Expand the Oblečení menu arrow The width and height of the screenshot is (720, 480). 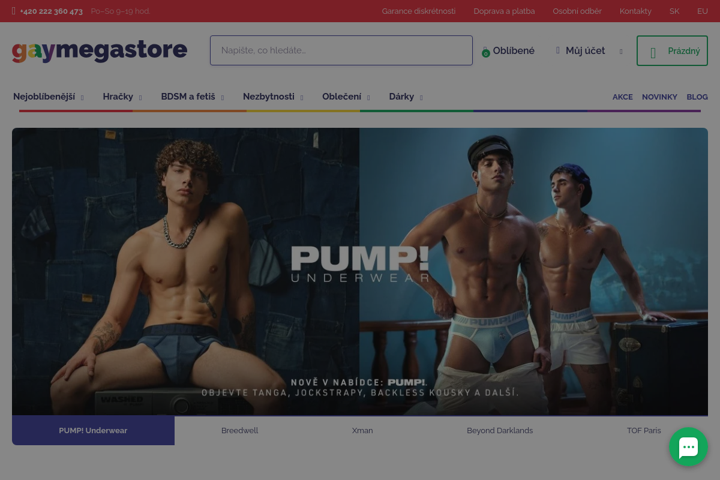coord(368,98)
